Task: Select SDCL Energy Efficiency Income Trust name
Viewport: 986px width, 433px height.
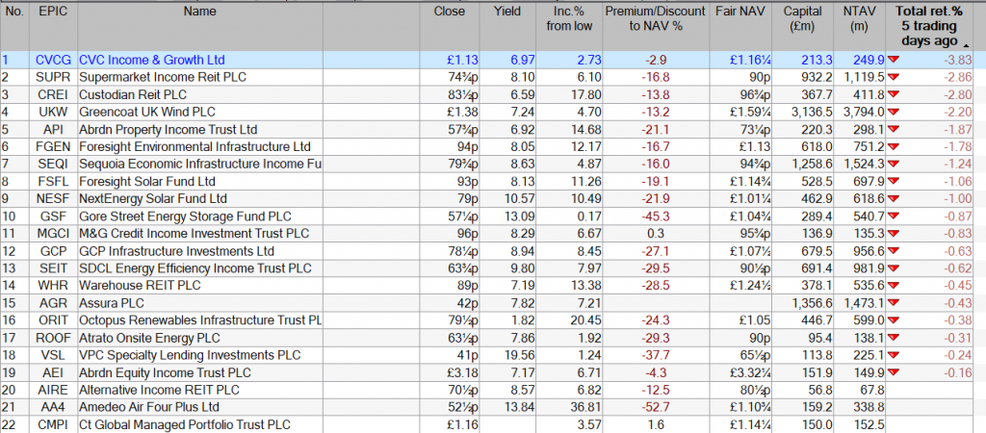Action: (195, 268)
